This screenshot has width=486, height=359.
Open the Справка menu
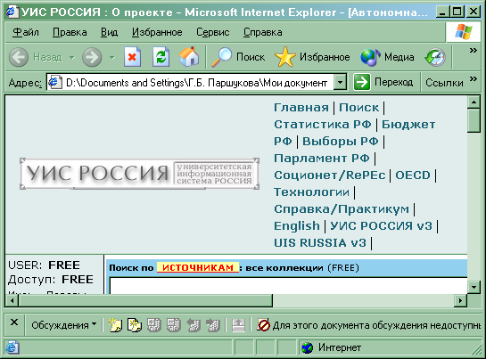point(262,32)
